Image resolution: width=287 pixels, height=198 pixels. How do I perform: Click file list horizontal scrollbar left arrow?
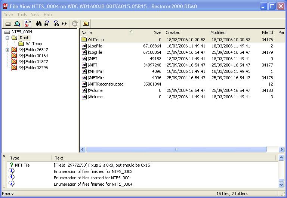click(83, 149)
